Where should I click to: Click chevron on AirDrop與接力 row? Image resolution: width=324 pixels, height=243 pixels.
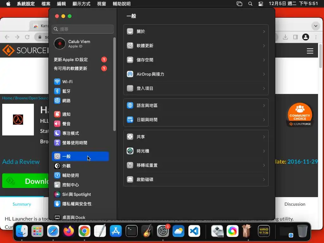[x=264, y=74]
